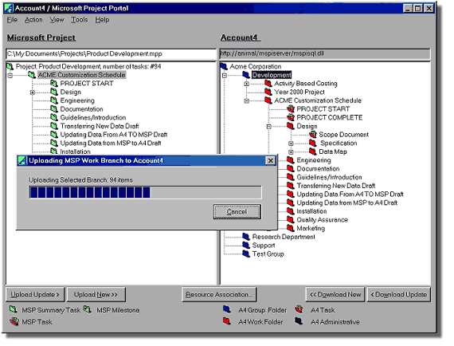
Task: Expand the Specification node
Action: tap(291, 144)
